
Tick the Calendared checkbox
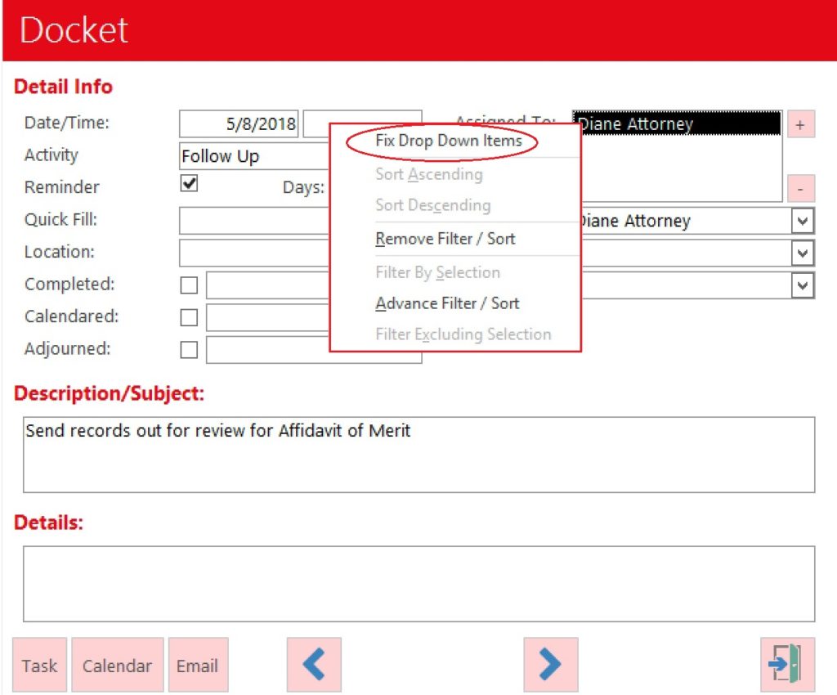coord(189,317)
